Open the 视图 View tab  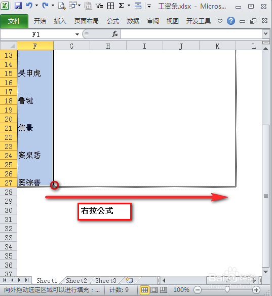click(173, 21)
